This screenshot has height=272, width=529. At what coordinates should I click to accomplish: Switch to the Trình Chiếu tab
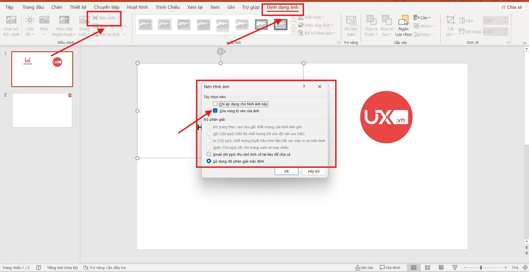(x=167, y=7)
